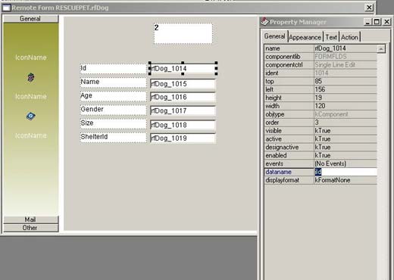Select the rfDog_1015 edit field

point(183,84)
